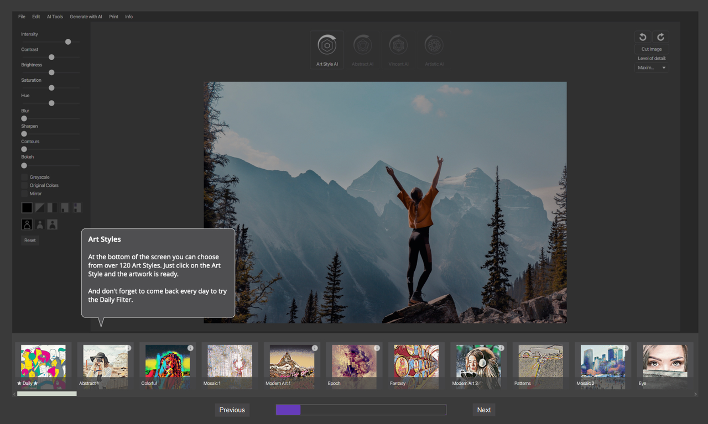The height and width of the screenshot is (424, 708).
Task: Switch to the Abstract AI mode icon
Action: pos(362,45)
